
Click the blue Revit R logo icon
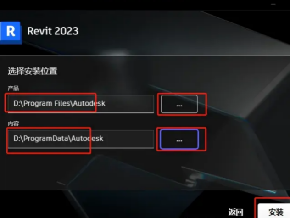pos(11,33)
